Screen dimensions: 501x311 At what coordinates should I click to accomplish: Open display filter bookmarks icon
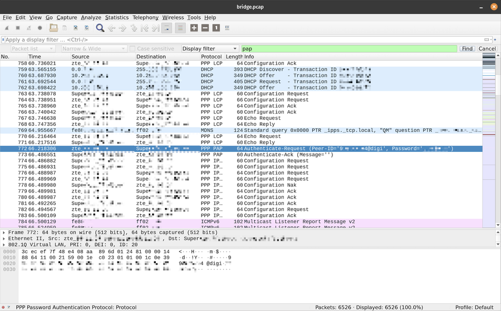(x=3, y=40)
